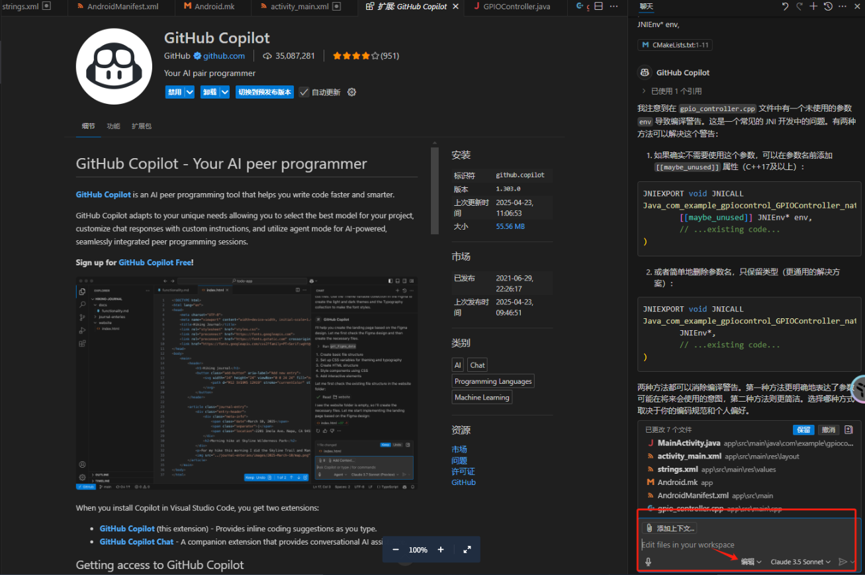Click 切换到预发布版本 button
865x575 pixels.
[x=265, y=92]
